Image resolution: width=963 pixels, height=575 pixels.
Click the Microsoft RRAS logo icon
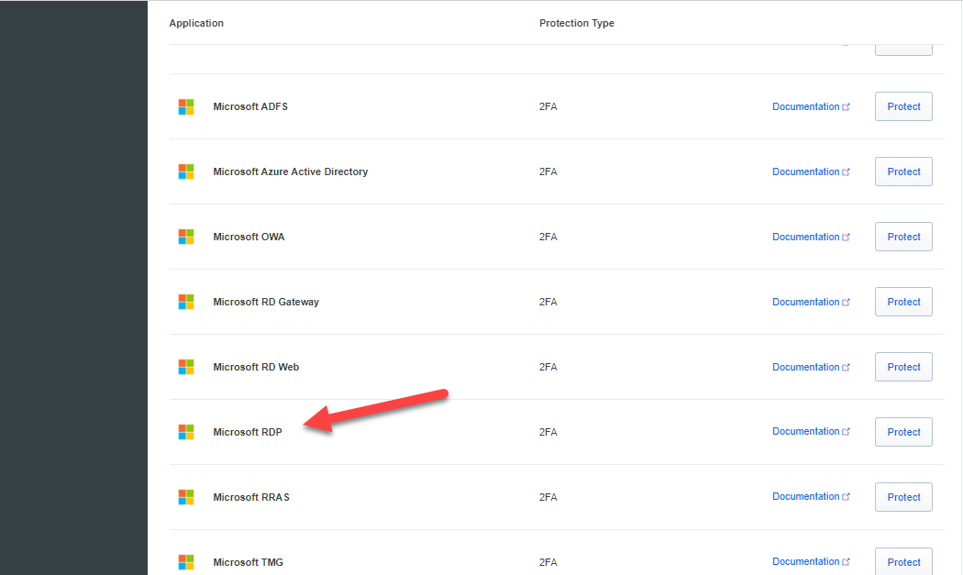(186, 498)
